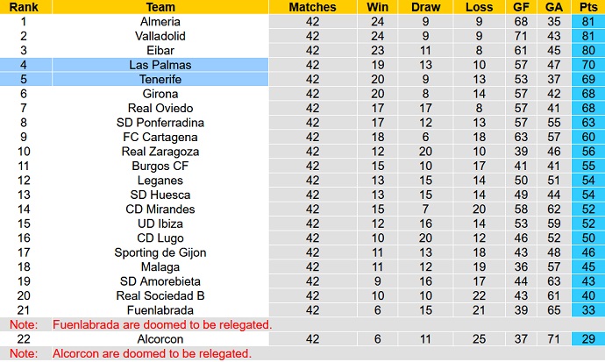
Task: Select the Alcorcon team name
Action: coord(159,338)
